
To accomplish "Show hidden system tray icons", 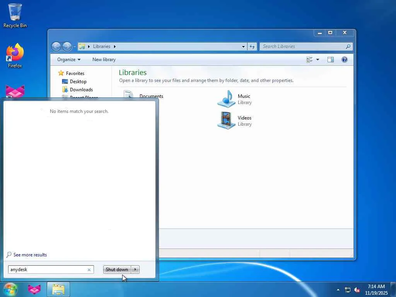I will coord(338,290).
